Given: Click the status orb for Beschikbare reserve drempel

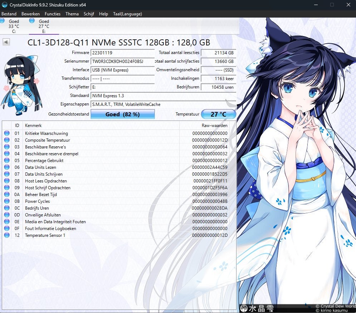Looking at the screenshot, I should click(7, 154).
